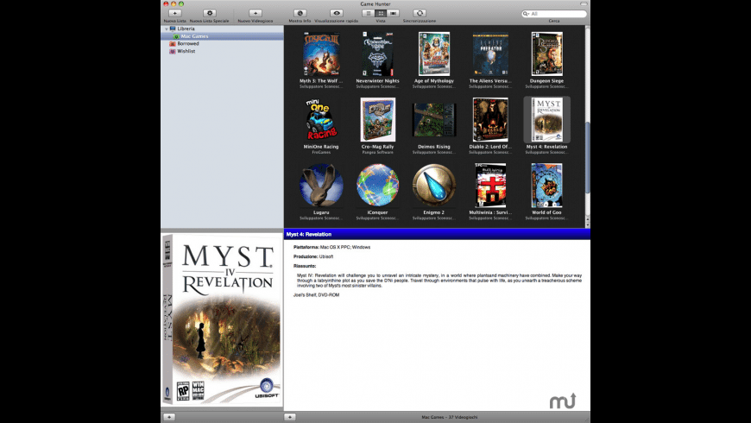The image size is (751, 423).
Task: Open Visualizzazione rapida eye button
Action: pyautogui.click(x=337, y=14)
